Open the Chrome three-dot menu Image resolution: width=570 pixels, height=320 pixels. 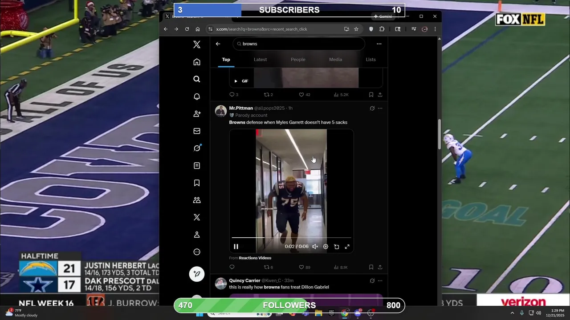pyautogui.click(x=435, y=29)
